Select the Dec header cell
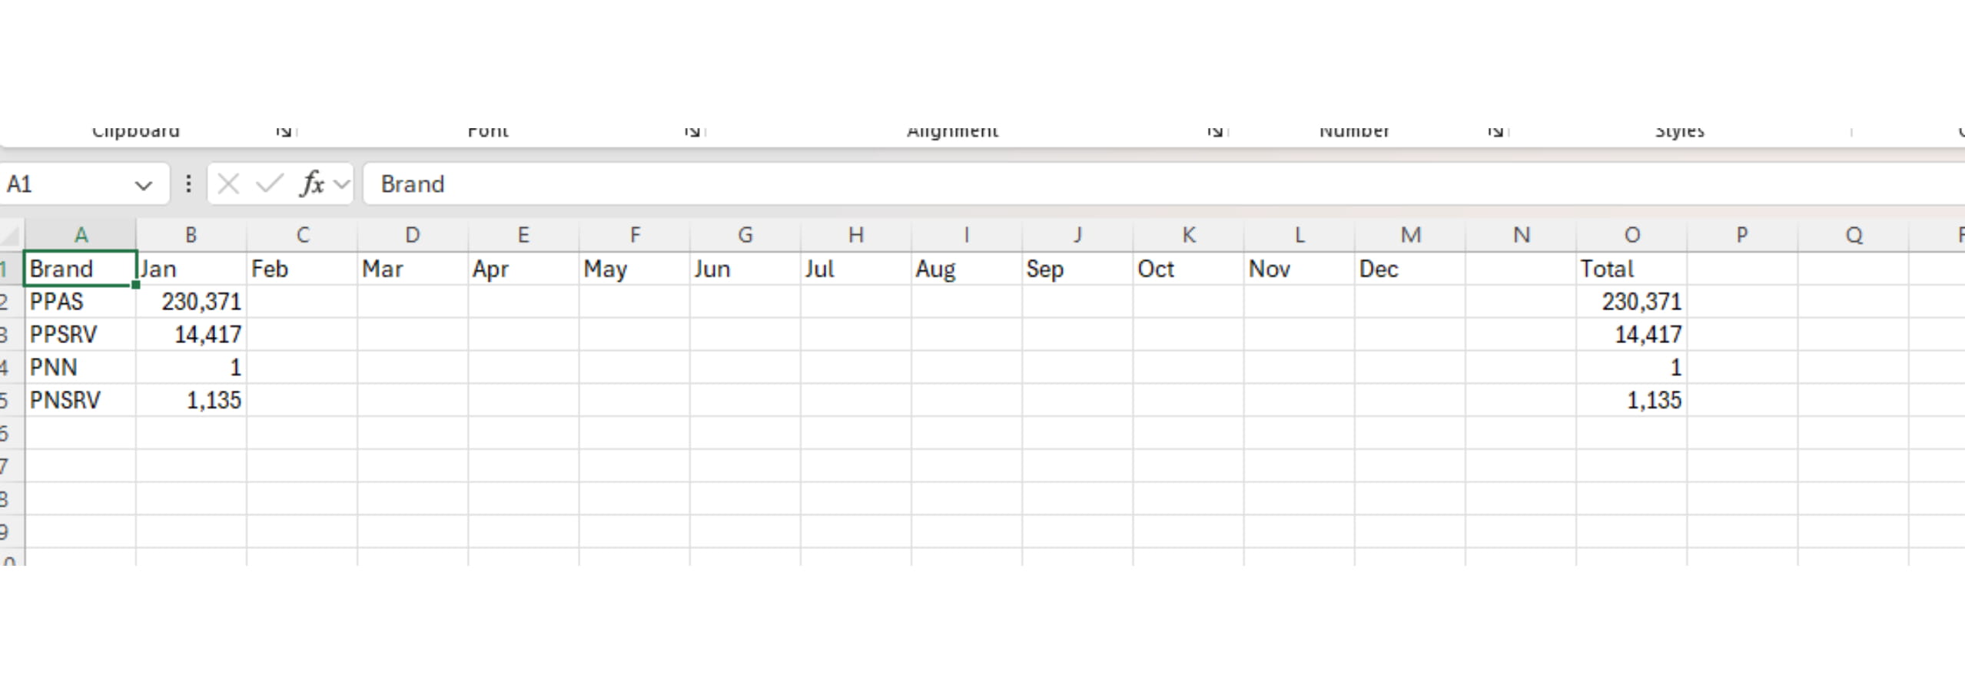Image resolution: width=1965 pixels, height=694 pixels. pos(1409,269)
